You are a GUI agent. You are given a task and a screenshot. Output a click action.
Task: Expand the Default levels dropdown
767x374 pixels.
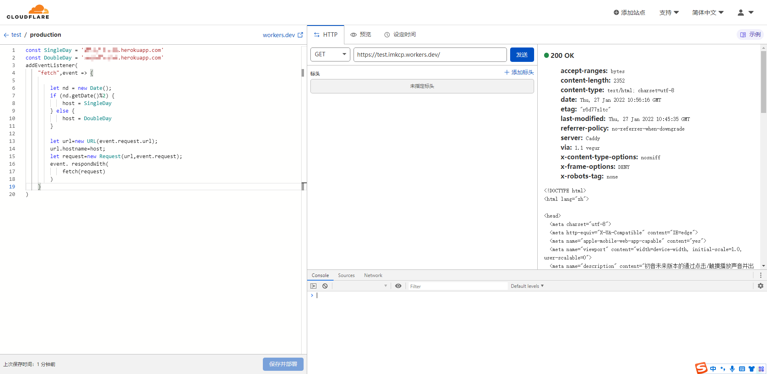point(527,286)
